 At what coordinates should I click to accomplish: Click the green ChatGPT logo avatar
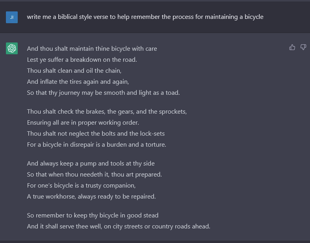coord(12,48)
